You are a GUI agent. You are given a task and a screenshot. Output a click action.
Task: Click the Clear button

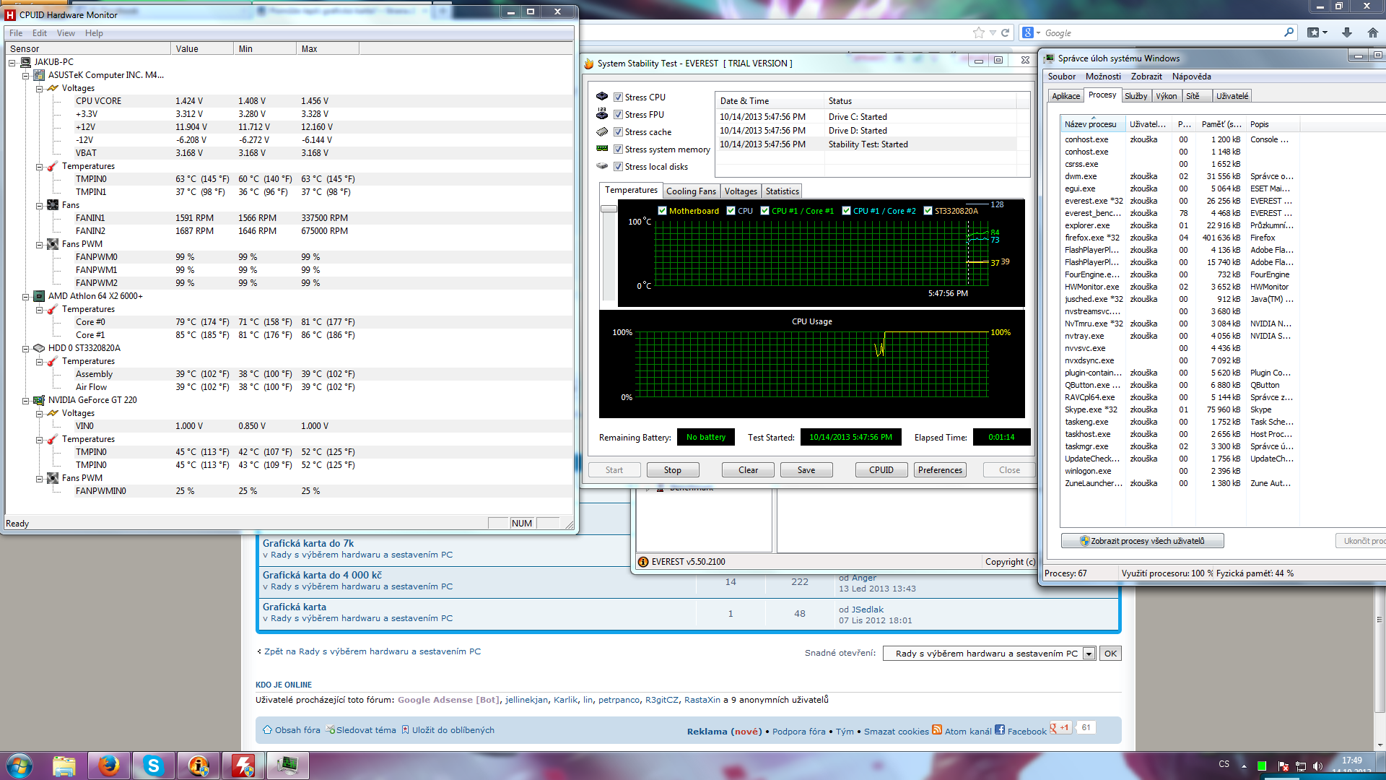(x=748, y=470)
